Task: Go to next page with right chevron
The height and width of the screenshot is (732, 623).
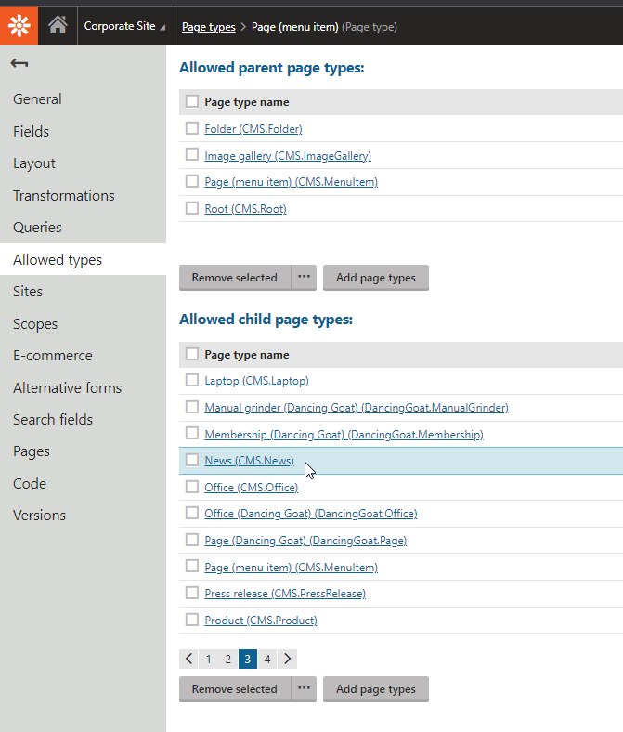Action: [288, 659]
